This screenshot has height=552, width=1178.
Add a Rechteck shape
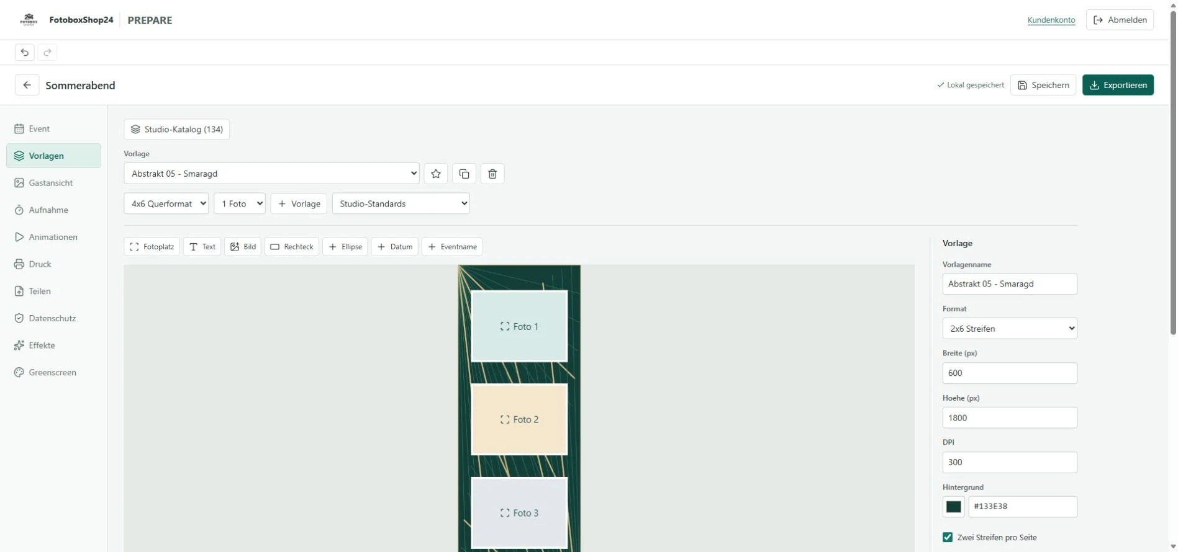pyautogui.click(x=292, y=247)
